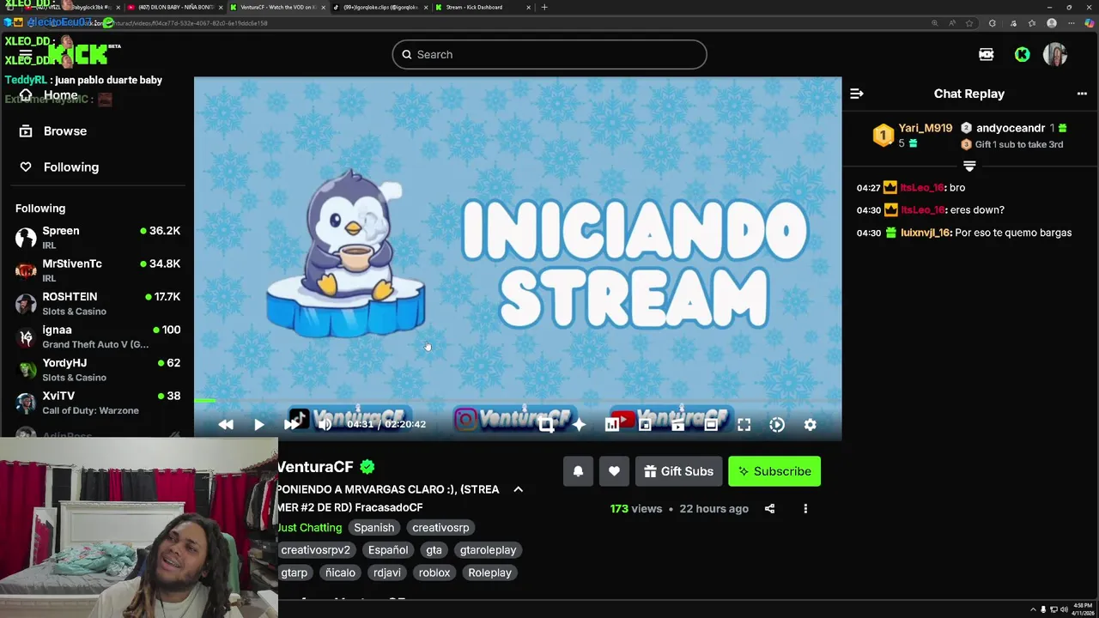Toggle notifications with the bell button

pos(578,471)
